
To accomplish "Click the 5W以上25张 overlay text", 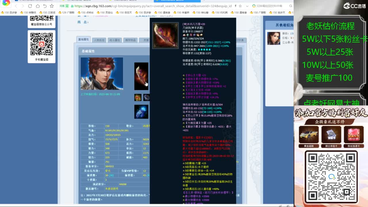I will coord(330,52).
